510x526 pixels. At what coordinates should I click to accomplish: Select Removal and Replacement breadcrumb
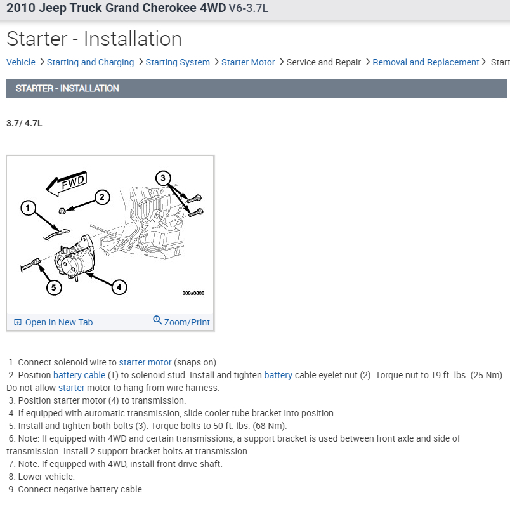[x=426, y=62]
